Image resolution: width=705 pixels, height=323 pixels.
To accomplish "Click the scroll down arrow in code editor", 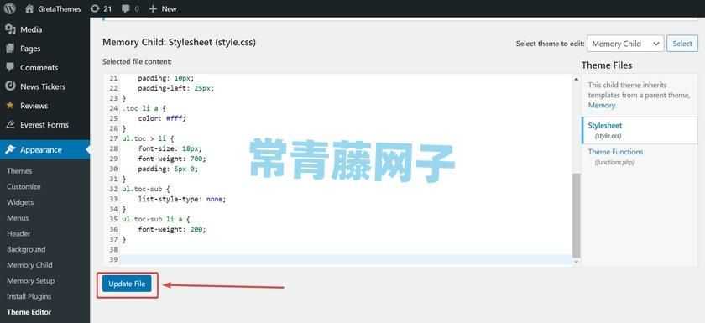I will pos(577,262).
